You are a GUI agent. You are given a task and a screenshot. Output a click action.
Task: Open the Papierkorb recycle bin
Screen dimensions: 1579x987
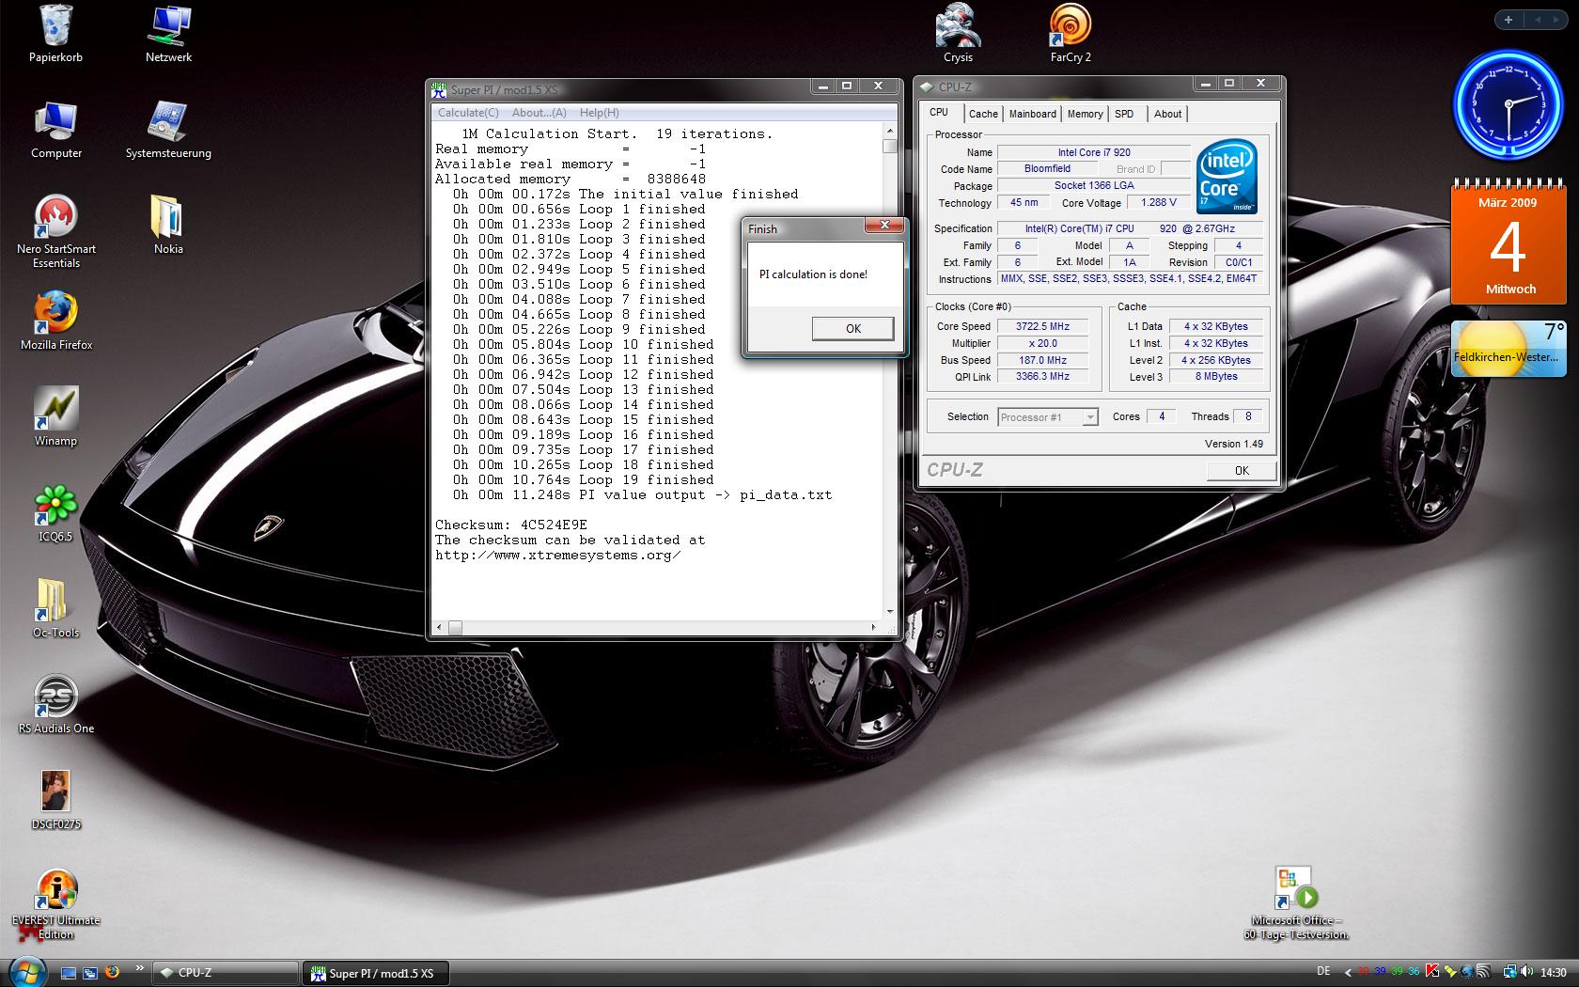(56, 28)
